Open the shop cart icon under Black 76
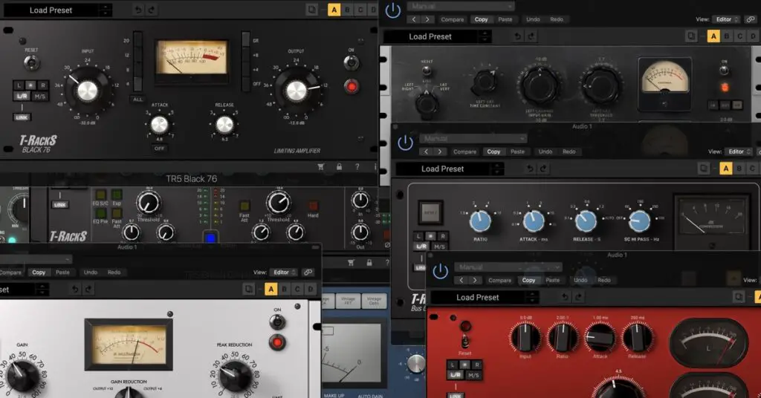The height and width of the screenshot is (398, 761). click(321, 167)
